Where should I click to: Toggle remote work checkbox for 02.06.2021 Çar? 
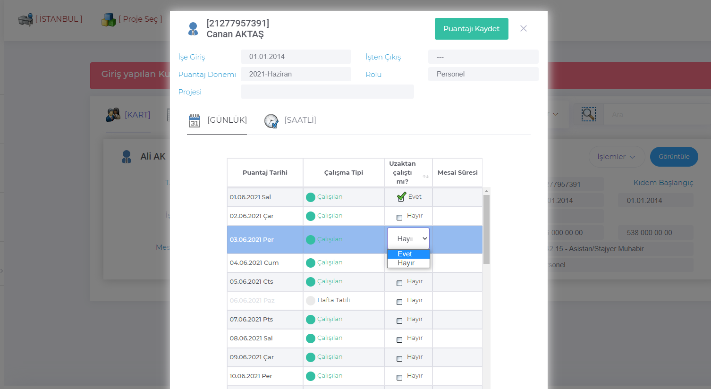[399, 218]
